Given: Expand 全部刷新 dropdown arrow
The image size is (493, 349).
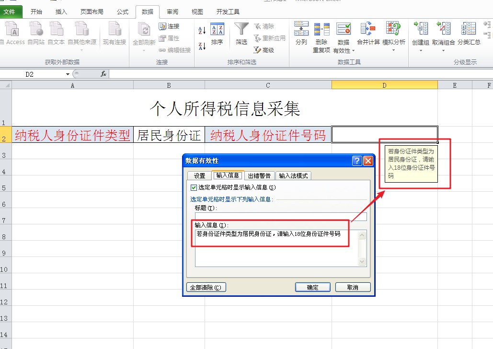Looking at the screenshot, I should tap(144, 50).
